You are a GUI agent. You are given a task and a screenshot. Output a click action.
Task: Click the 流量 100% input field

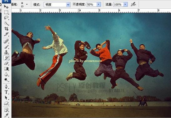[118, 4]
